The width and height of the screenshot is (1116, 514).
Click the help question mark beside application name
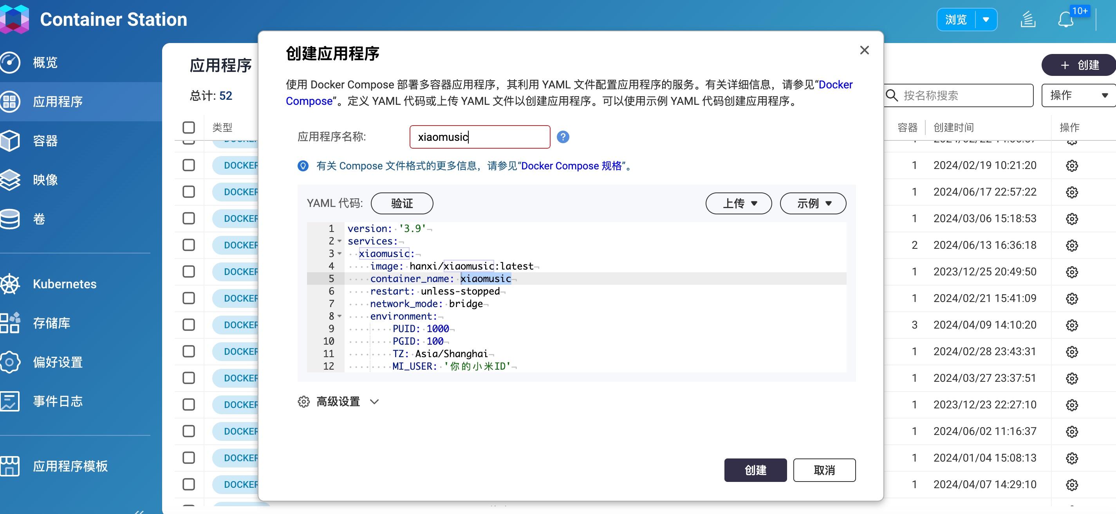(563, 137)
